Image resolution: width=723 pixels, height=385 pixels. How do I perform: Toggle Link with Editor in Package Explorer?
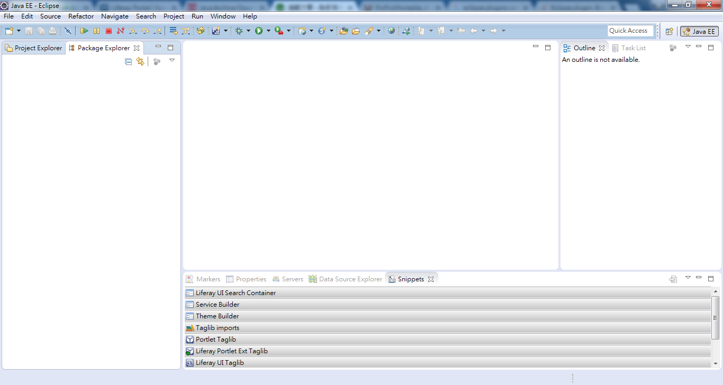140,61
